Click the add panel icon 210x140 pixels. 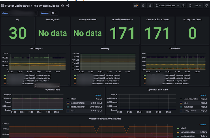pos(136,6)
